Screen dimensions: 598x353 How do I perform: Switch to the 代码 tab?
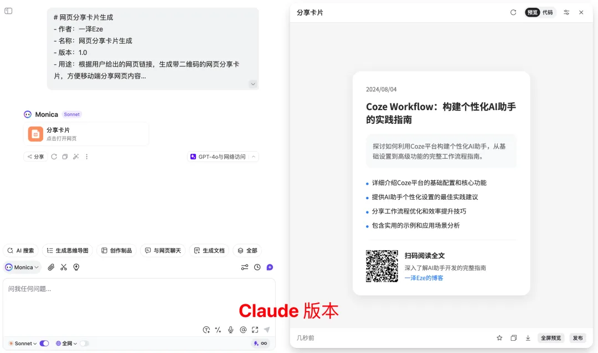[x=548, y=13]
